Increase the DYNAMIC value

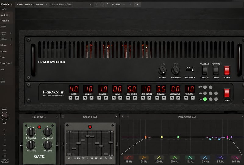pyautogui.click(x=164, y=98)
